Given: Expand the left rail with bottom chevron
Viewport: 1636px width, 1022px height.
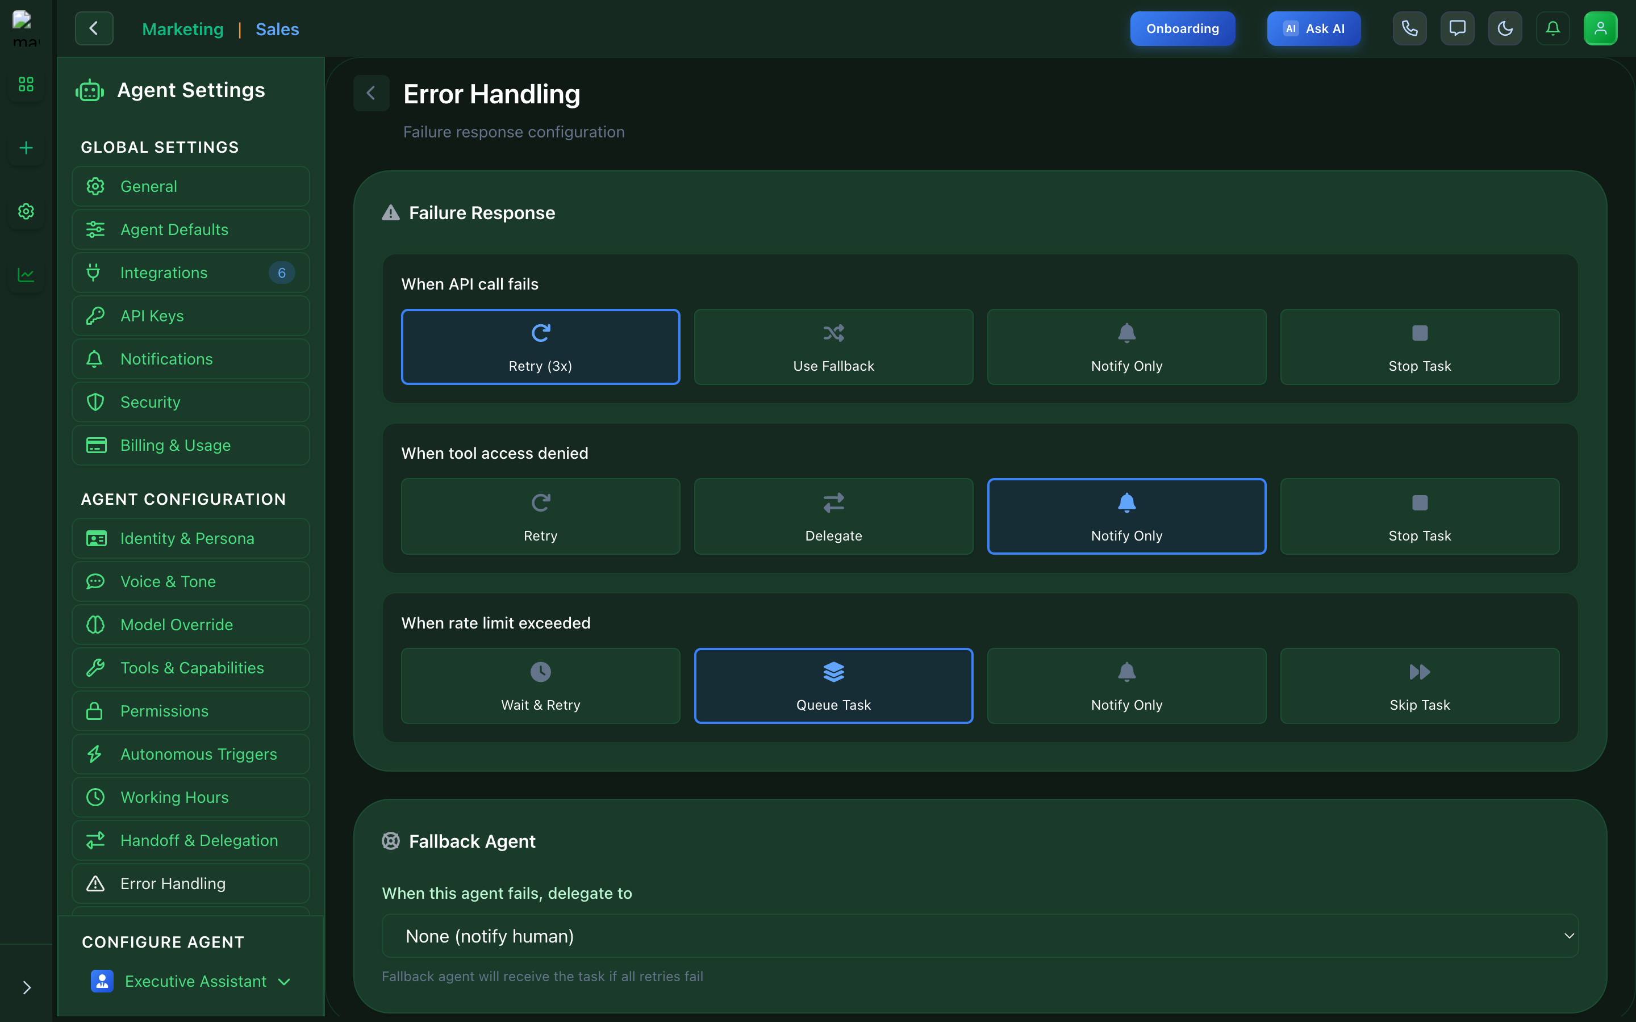Looking at the screenshot, I should (x=26, y=987).
